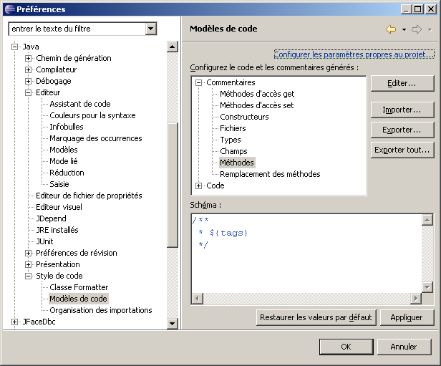Viewport: 441px width, 366px height.
Task: Click the Editer... button
Action: [x=402, y=83]
